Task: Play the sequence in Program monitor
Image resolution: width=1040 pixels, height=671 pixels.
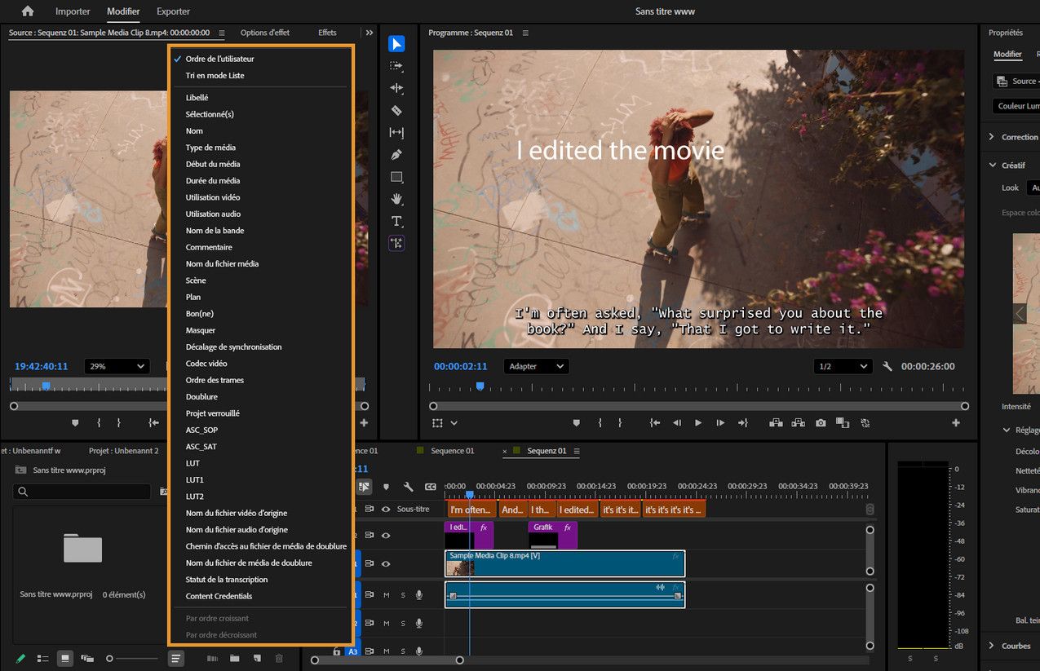Action: [697, 423]
